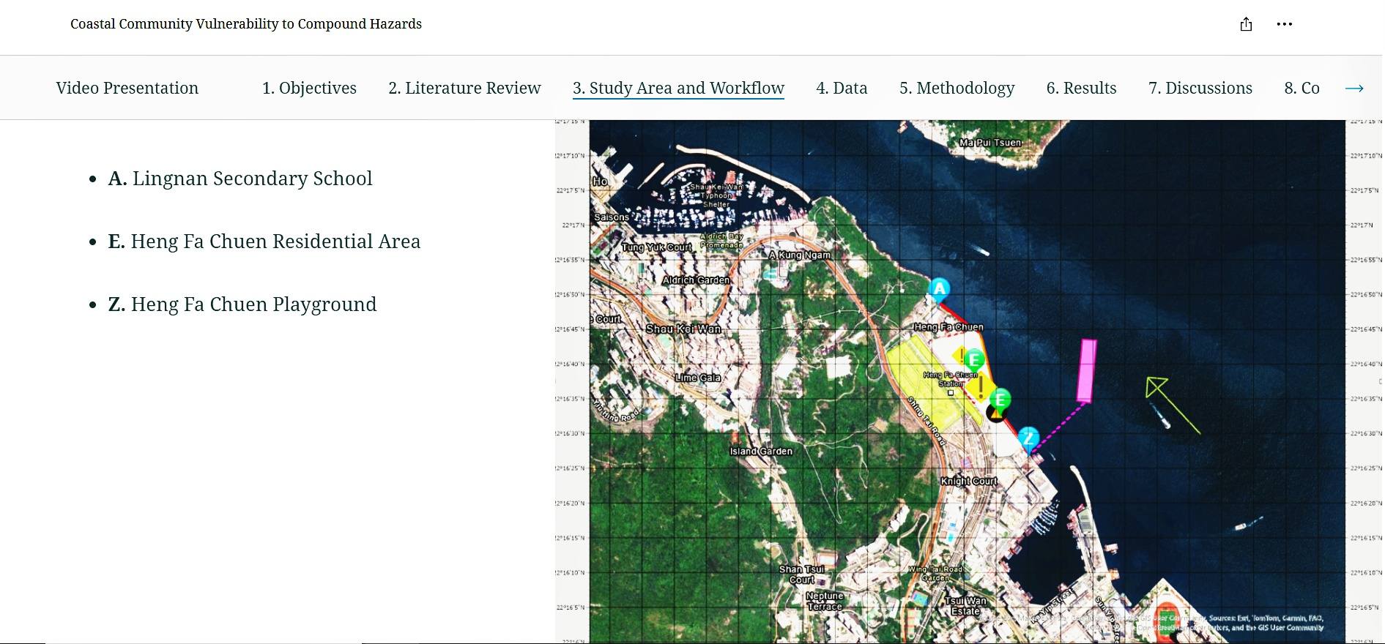Click the share icon in the header

click(x=1246, y=24)
